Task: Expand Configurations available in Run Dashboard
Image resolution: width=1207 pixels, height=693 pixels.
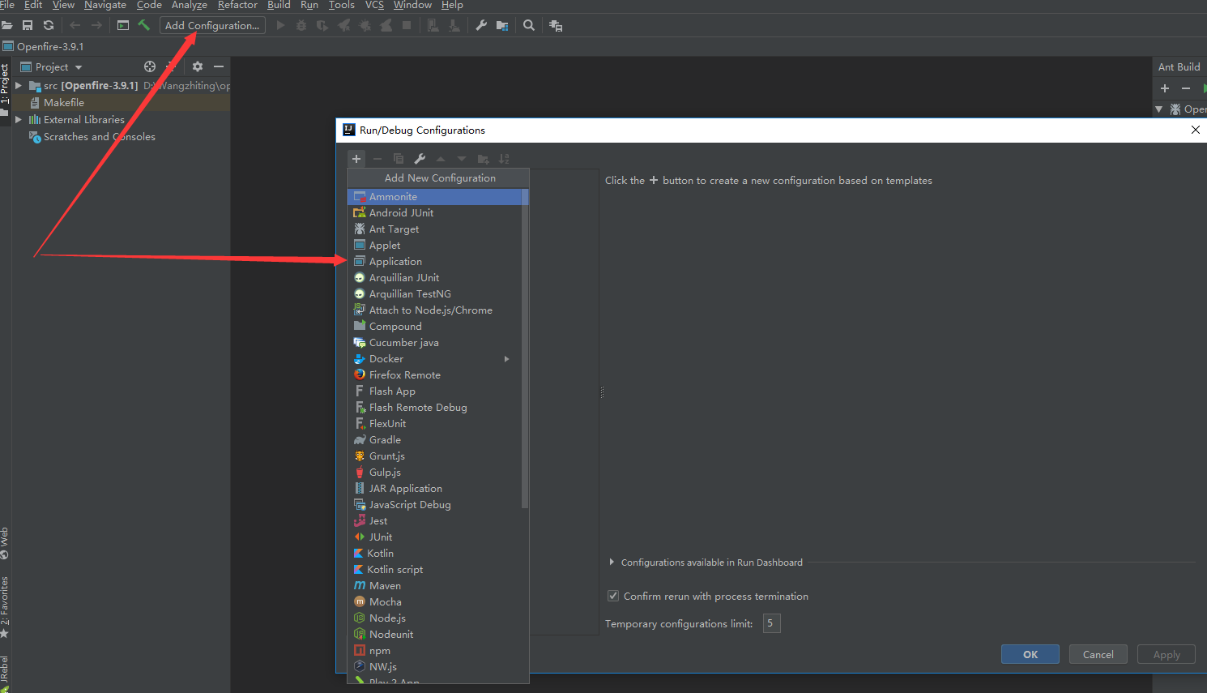Action: (612, 562)
